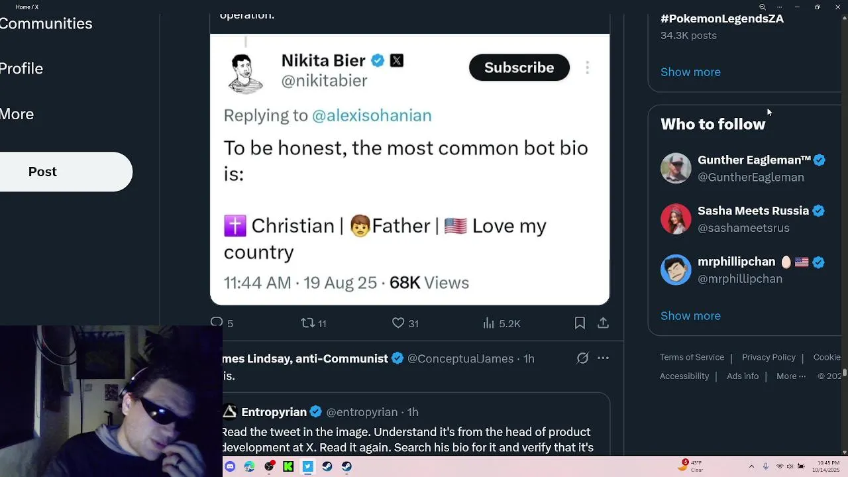Subscribe to Nikita Bier
Screen dimensions: 848x477
(x=519, y=68)
